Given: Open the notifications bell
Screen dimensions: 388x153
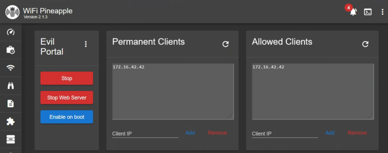Looking at the screenshot, I should [x=353, y=12].
